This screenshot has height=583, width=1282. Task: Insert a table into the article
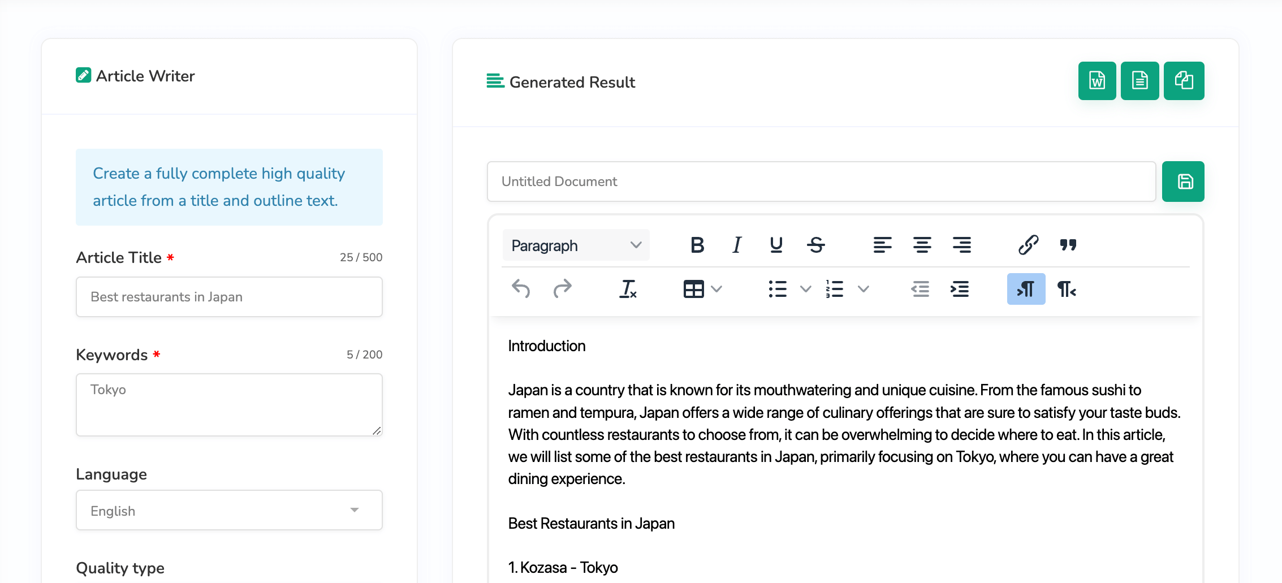(694, 289)
